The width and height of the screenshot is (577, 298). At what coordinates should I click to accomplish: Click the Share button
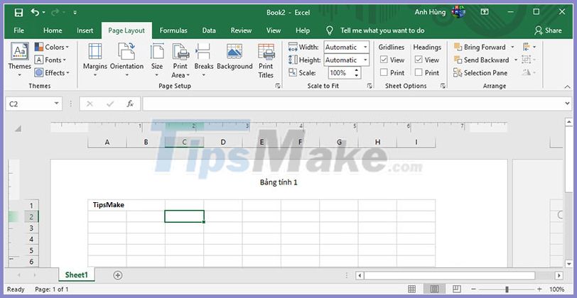(549, 31)
